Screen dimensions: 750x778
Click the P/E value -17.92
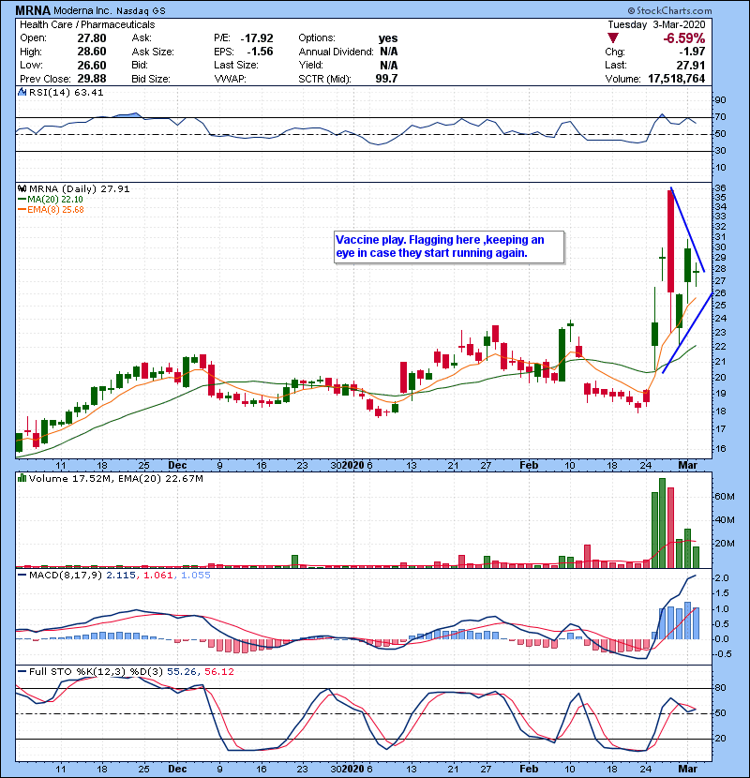[x=257, y=38]
